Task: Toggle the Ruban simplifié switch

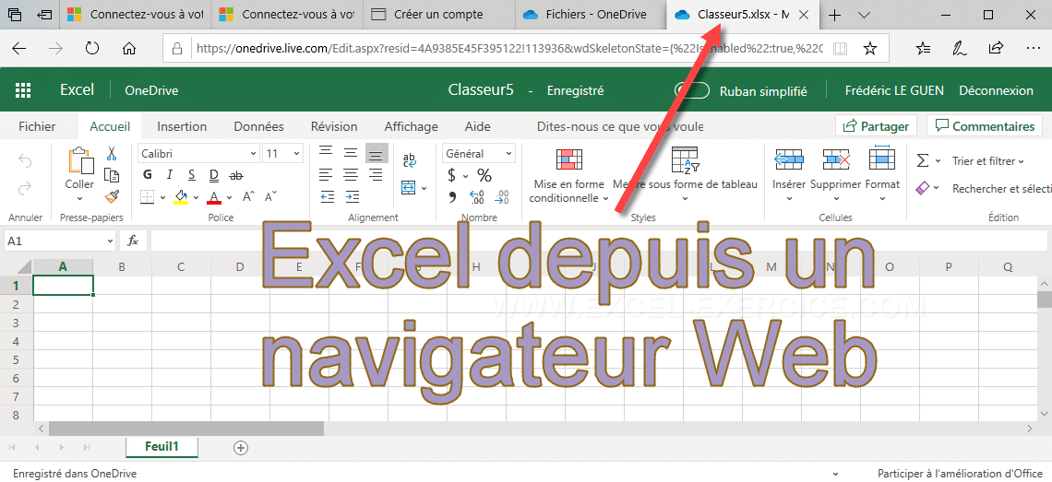Action: [692, 90]
